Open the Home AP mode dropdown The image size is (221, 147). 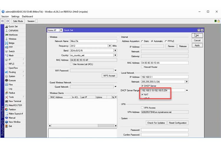[61, 30]
